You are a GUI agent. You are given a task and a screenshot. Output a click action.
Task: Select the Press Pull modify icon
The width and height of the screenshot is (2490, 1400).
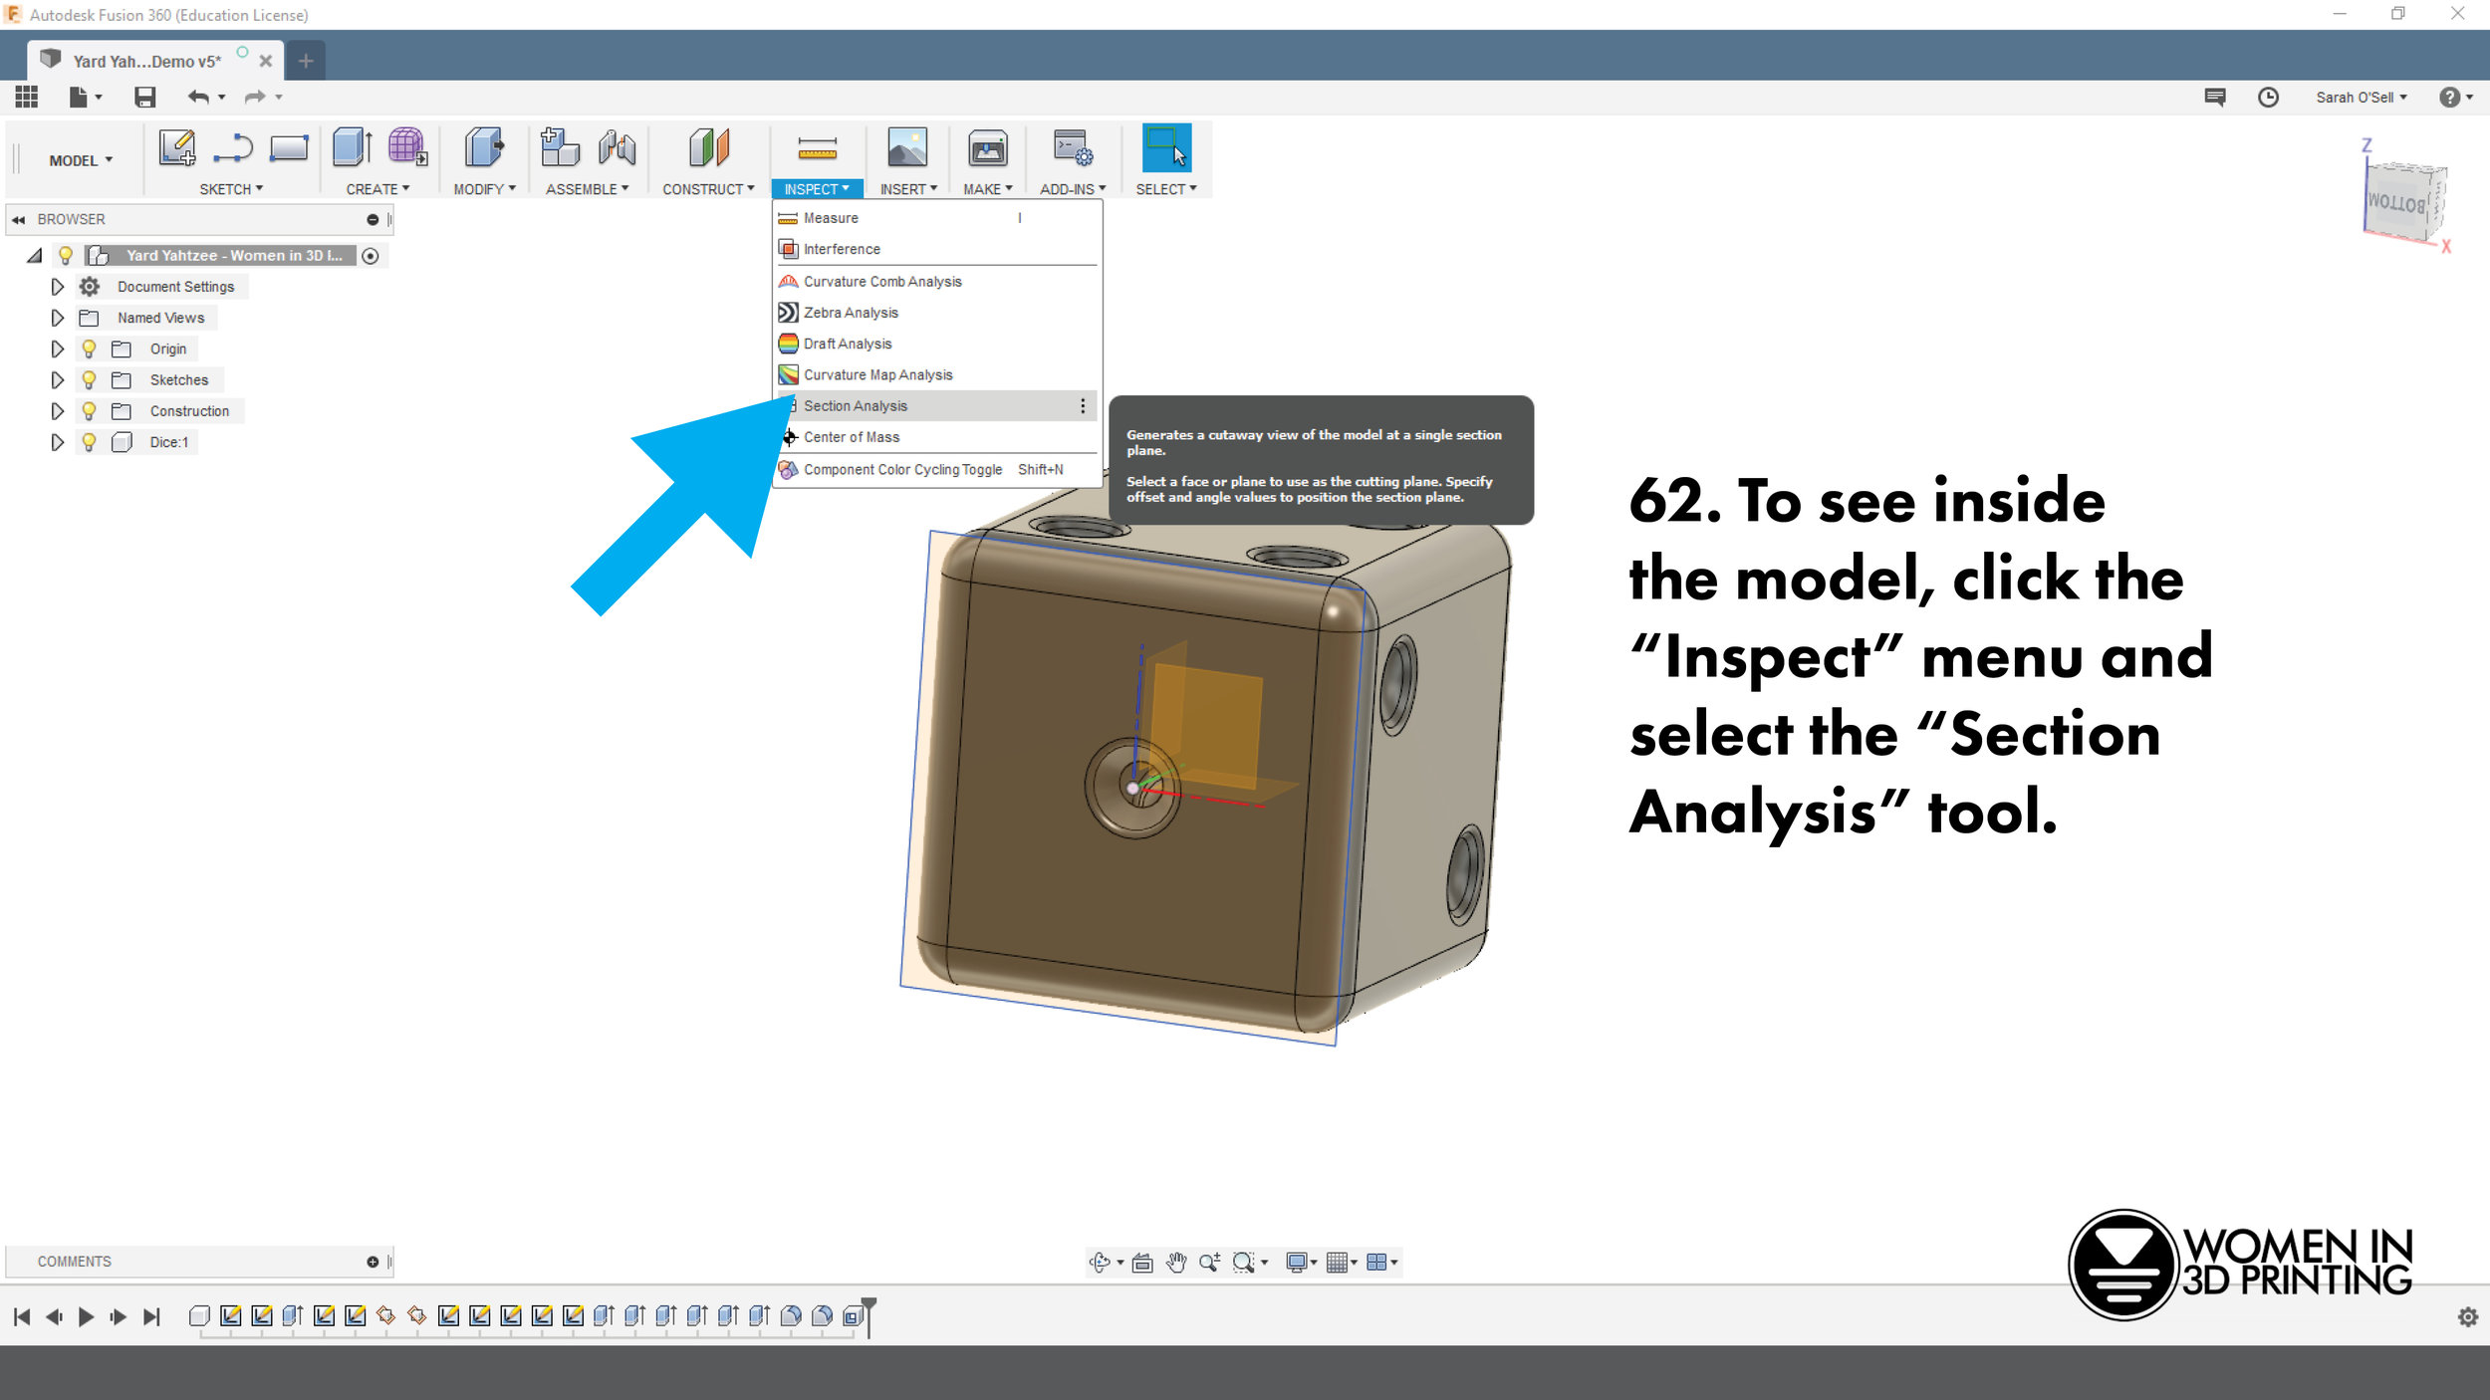coord(484,147)
